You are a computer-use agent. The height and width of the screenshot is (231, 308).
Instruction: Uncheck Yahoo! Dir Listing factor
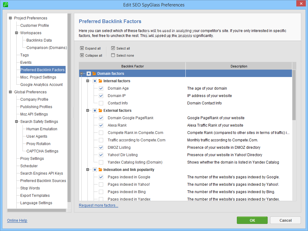[x=101, y=155]
